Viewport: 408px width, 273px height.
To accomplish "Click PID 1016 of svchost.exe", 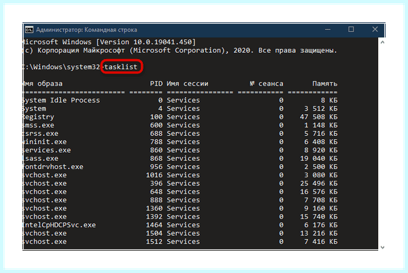I will tap(154, 175).
